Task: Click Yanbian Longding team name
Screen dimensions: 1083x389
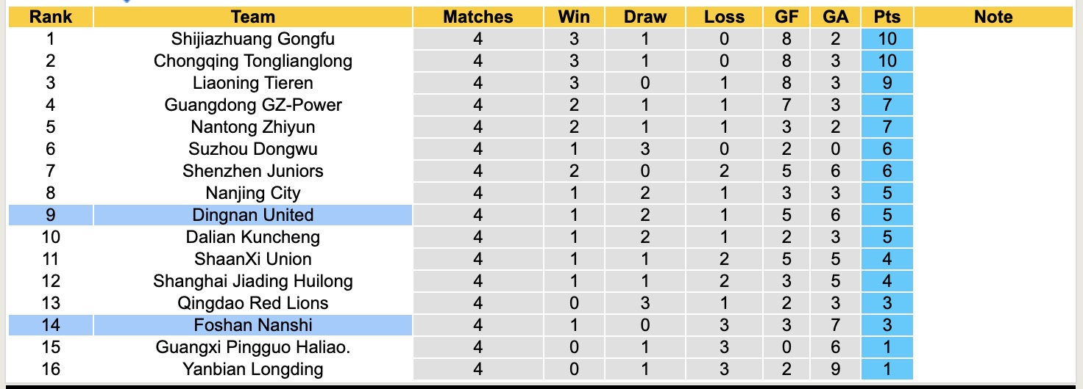Action: (x=252, y=369)
